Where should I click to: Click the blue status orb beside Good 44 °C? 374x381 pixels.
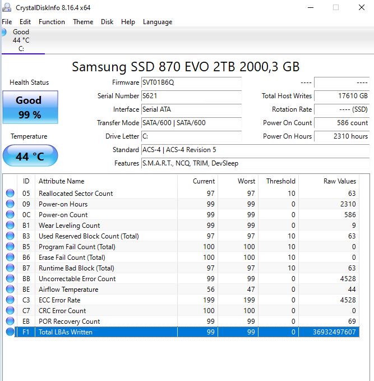coord(3,33)
